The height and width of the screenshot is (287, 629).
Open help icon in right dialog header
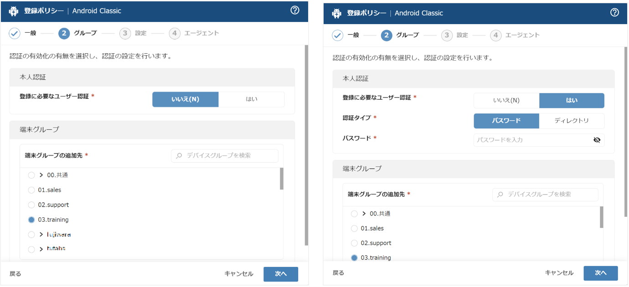click(x=614, y=13)
